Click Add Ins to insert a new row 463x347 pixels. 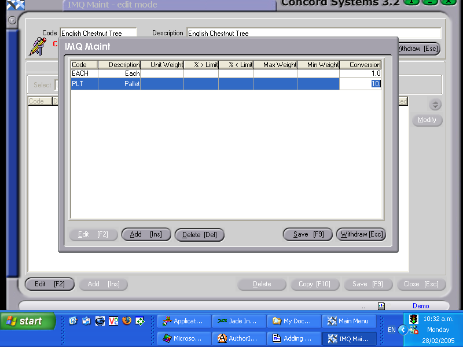click(x=146, y=234)
